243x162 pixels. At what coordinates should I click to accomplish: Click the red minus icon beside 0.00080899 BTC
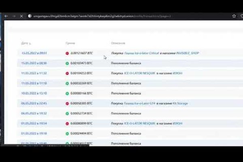point(67,123)
